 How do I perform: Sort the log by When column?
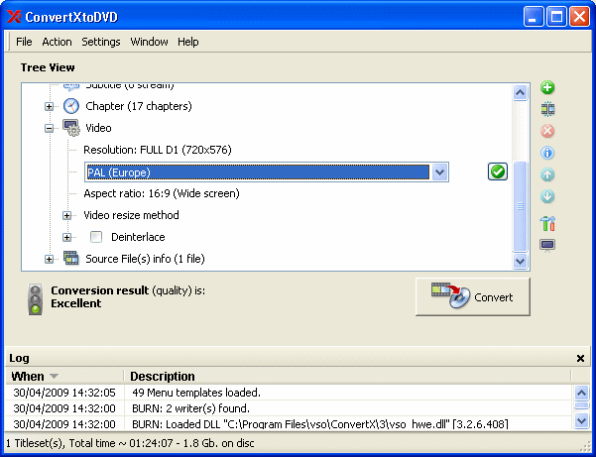[64, 376]
